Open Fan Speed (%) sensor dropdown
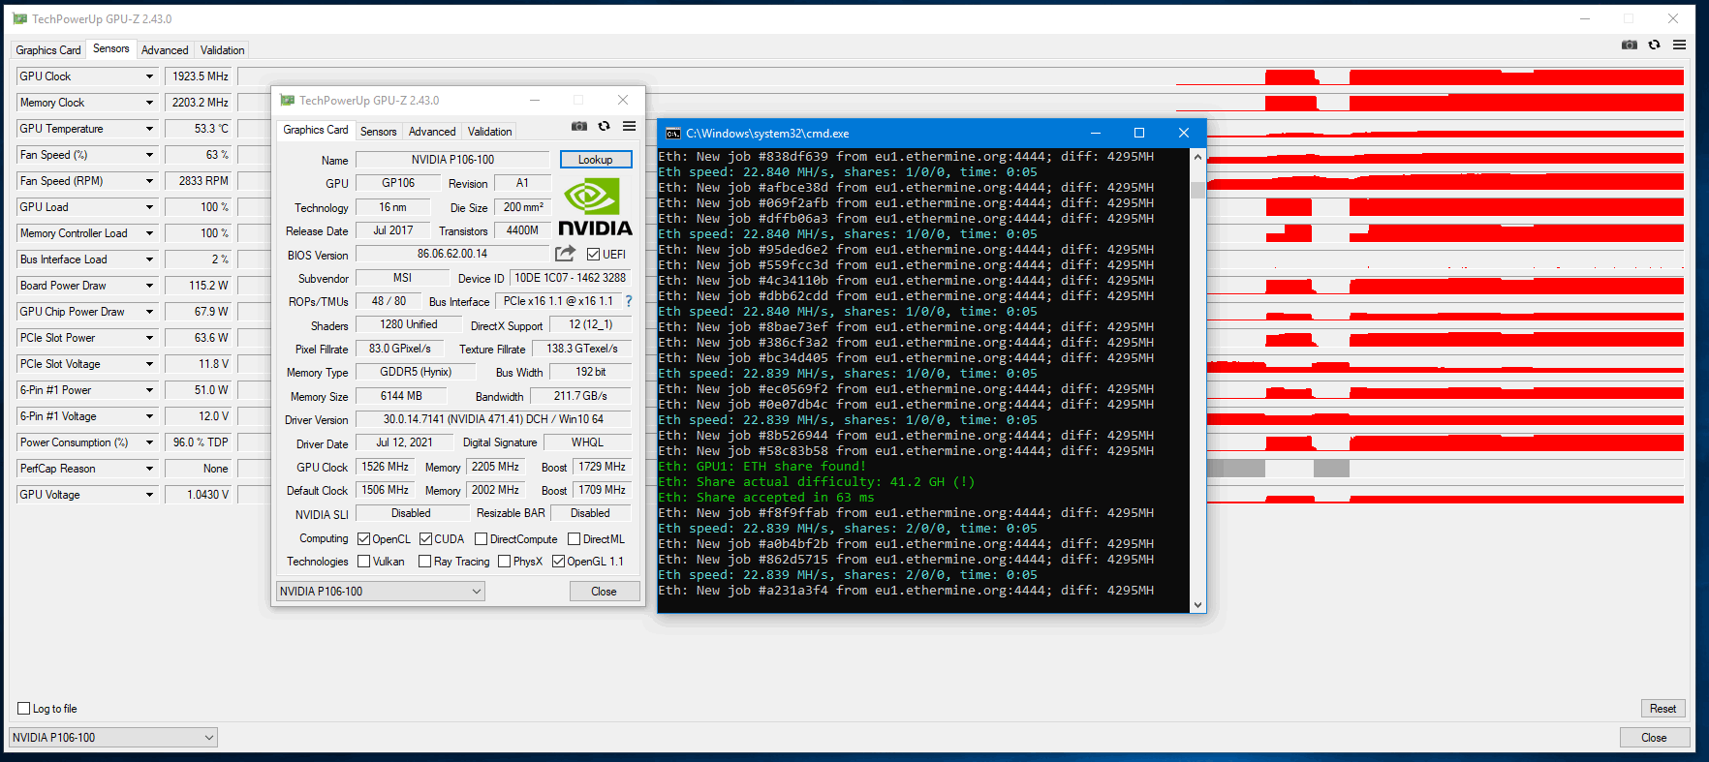Viewport: 1709px width, 762px height. 149,155
